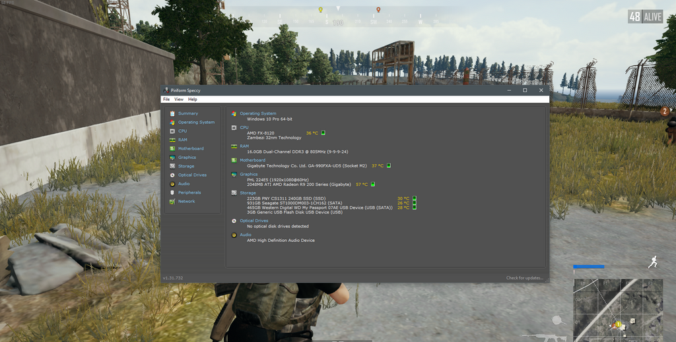Select the Optical Drives disc sidebar icon
Screen dimensions: 676x342
(x=172, y=175)
